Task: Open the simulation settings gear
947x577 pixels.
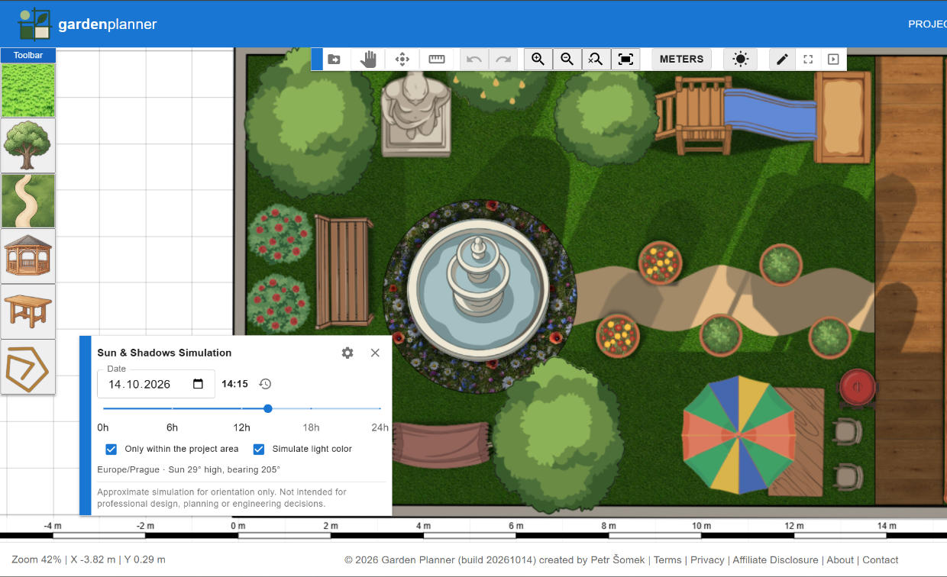Action: [x=347, y=353]
